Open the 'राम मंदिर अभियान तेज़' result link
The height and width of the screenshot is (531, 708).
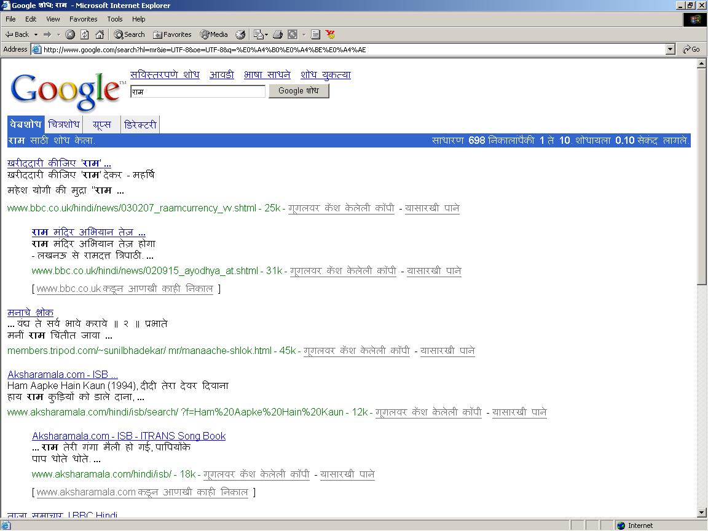tap(88, 232)
